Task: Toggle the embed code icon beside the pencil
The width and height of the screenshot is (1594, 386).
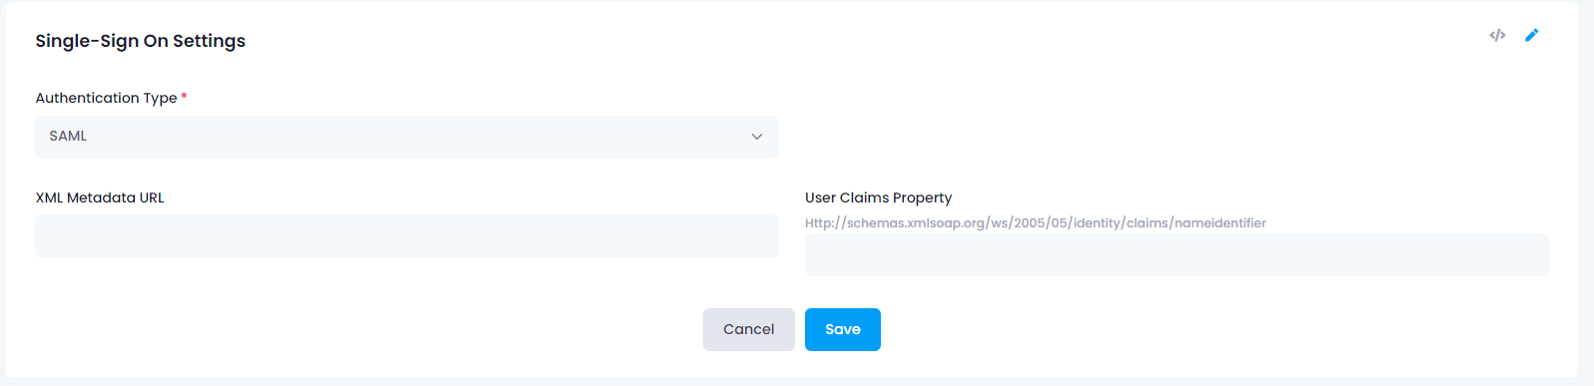Action: pyautogui.click(x=1497, y=35)
